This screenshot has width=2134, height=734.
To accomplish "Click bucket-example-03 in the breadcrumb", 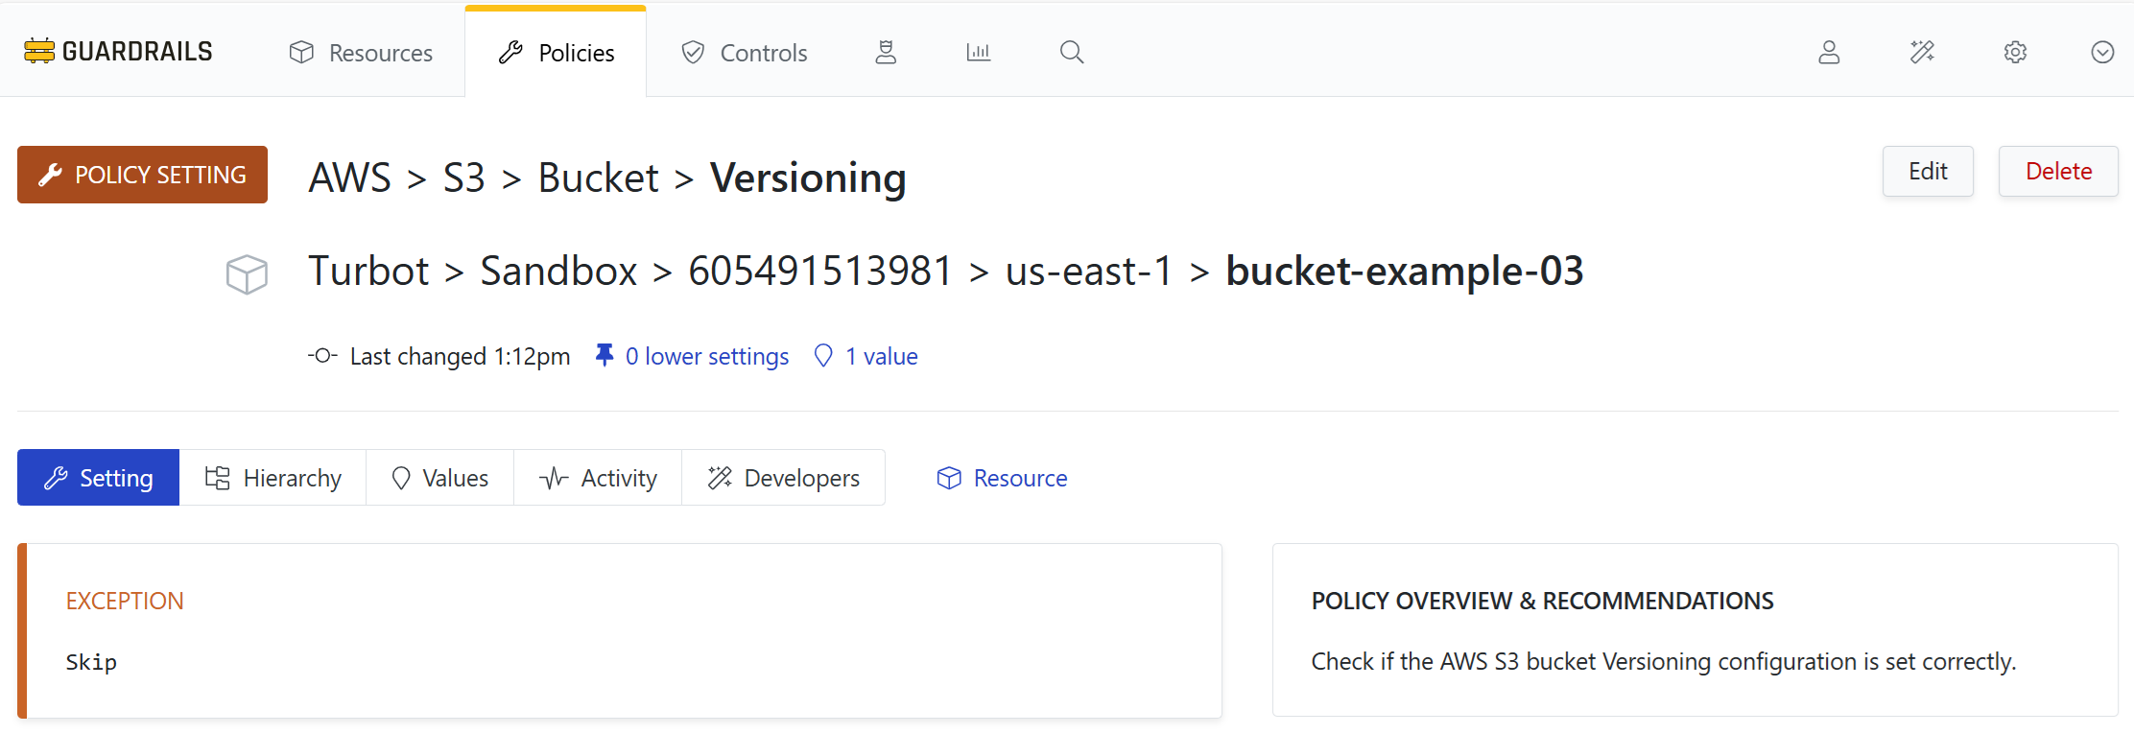I will click(1405, 272).
